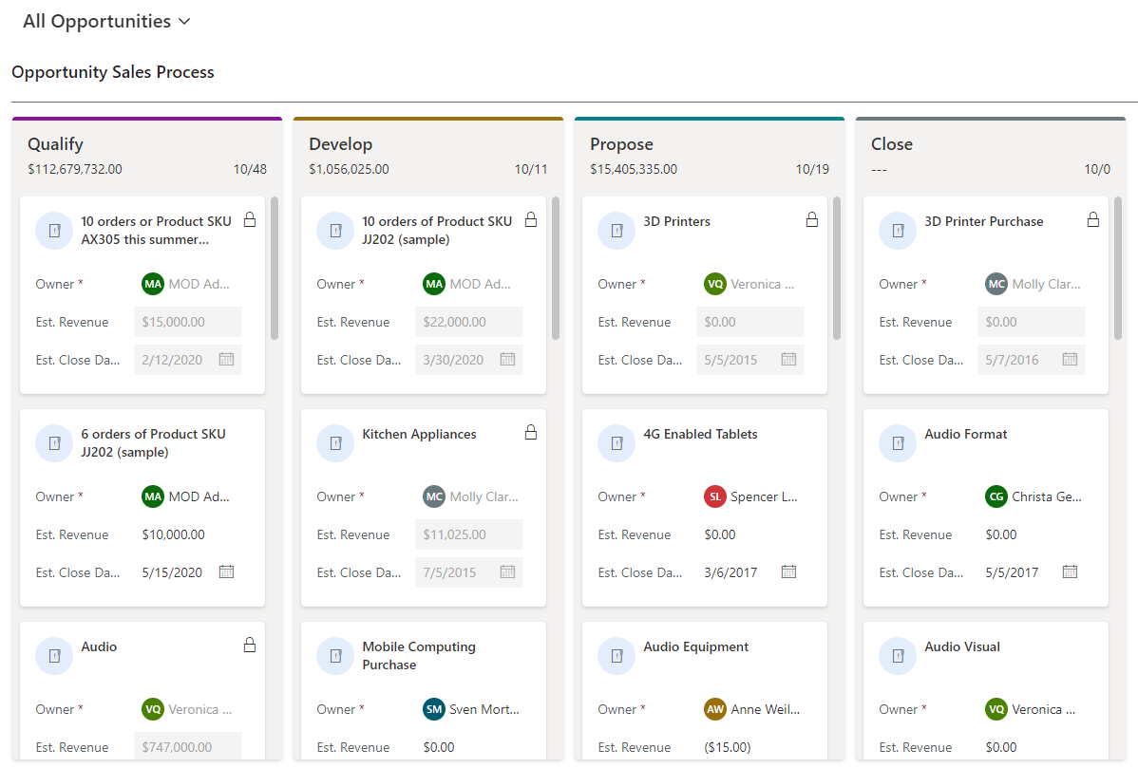Edit the $10,000.00 estimated revenue field

(188, 534)
